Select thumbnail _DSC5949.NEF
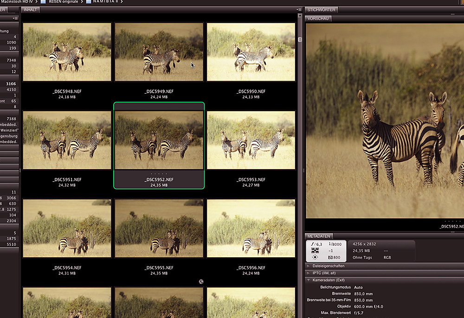This screenshot has height=318, width=464. [159, 52]
